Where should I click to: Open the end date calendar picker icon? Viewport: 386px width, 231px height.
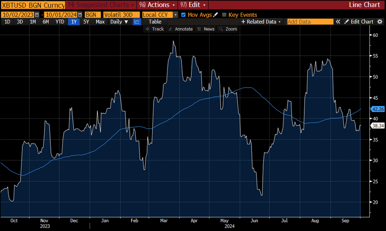(80, 15)
